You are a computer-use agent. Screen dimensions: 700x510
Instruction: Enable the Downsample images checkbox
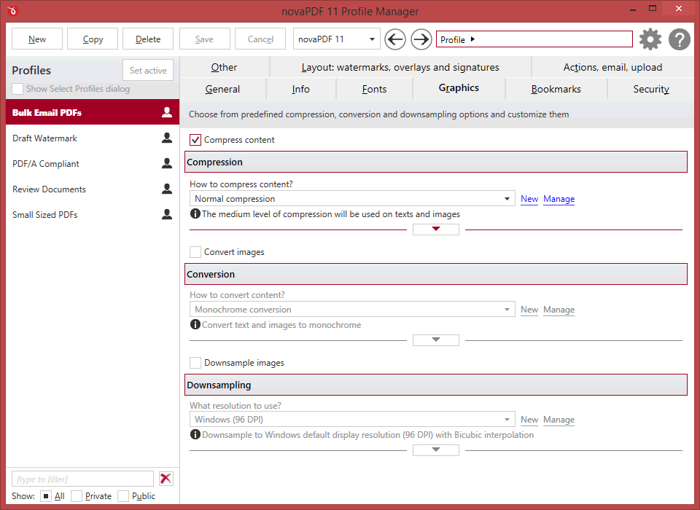click(195, 363)
